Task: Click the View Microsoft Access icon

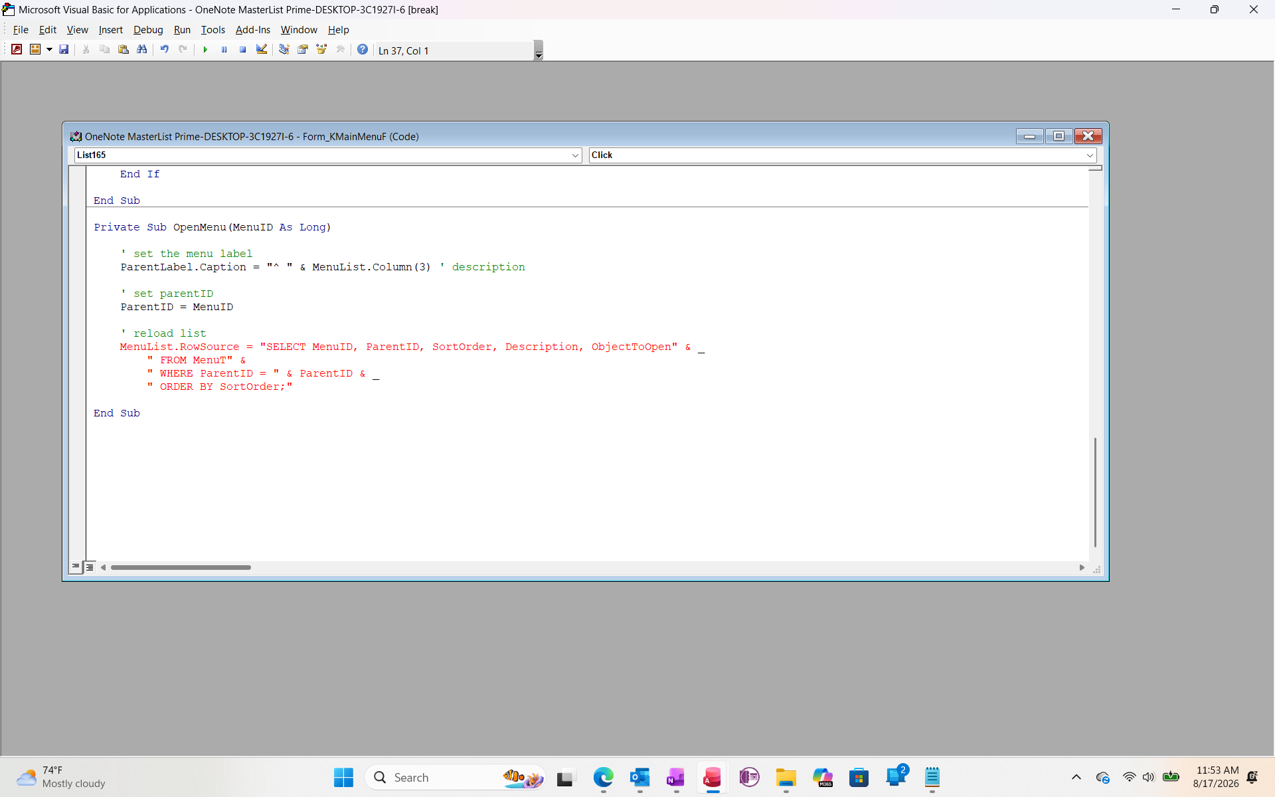Action: [17, 49]
